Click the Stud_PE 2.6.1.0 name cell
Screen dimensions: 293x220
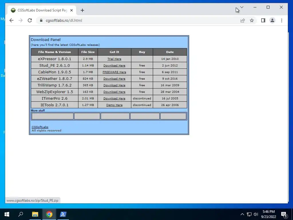[55, 65]
